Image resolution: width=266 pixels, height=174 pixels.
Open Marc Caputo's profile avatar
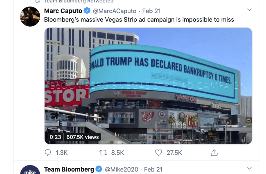30,17
